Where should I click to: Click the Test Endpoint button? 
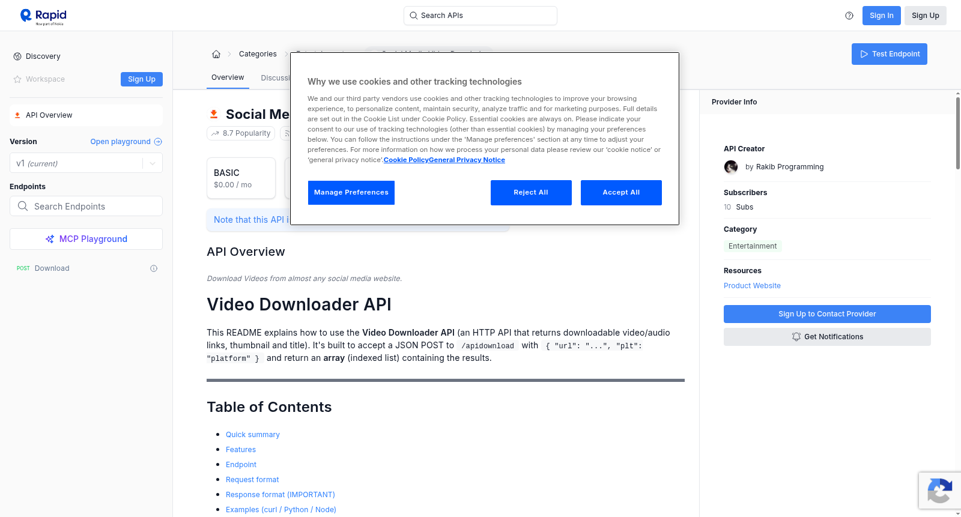coord(890,54)
